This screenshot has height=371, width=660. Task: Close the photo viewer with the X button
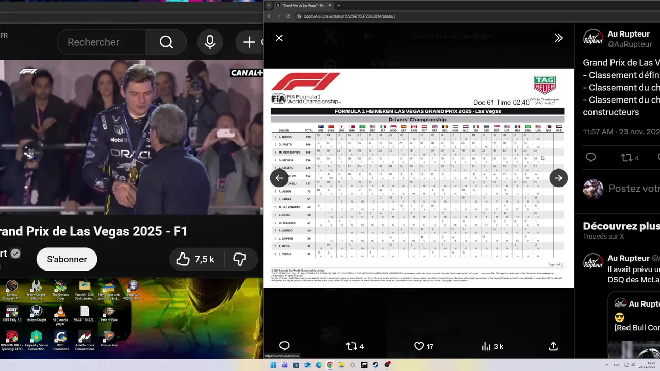coord(279,38)
